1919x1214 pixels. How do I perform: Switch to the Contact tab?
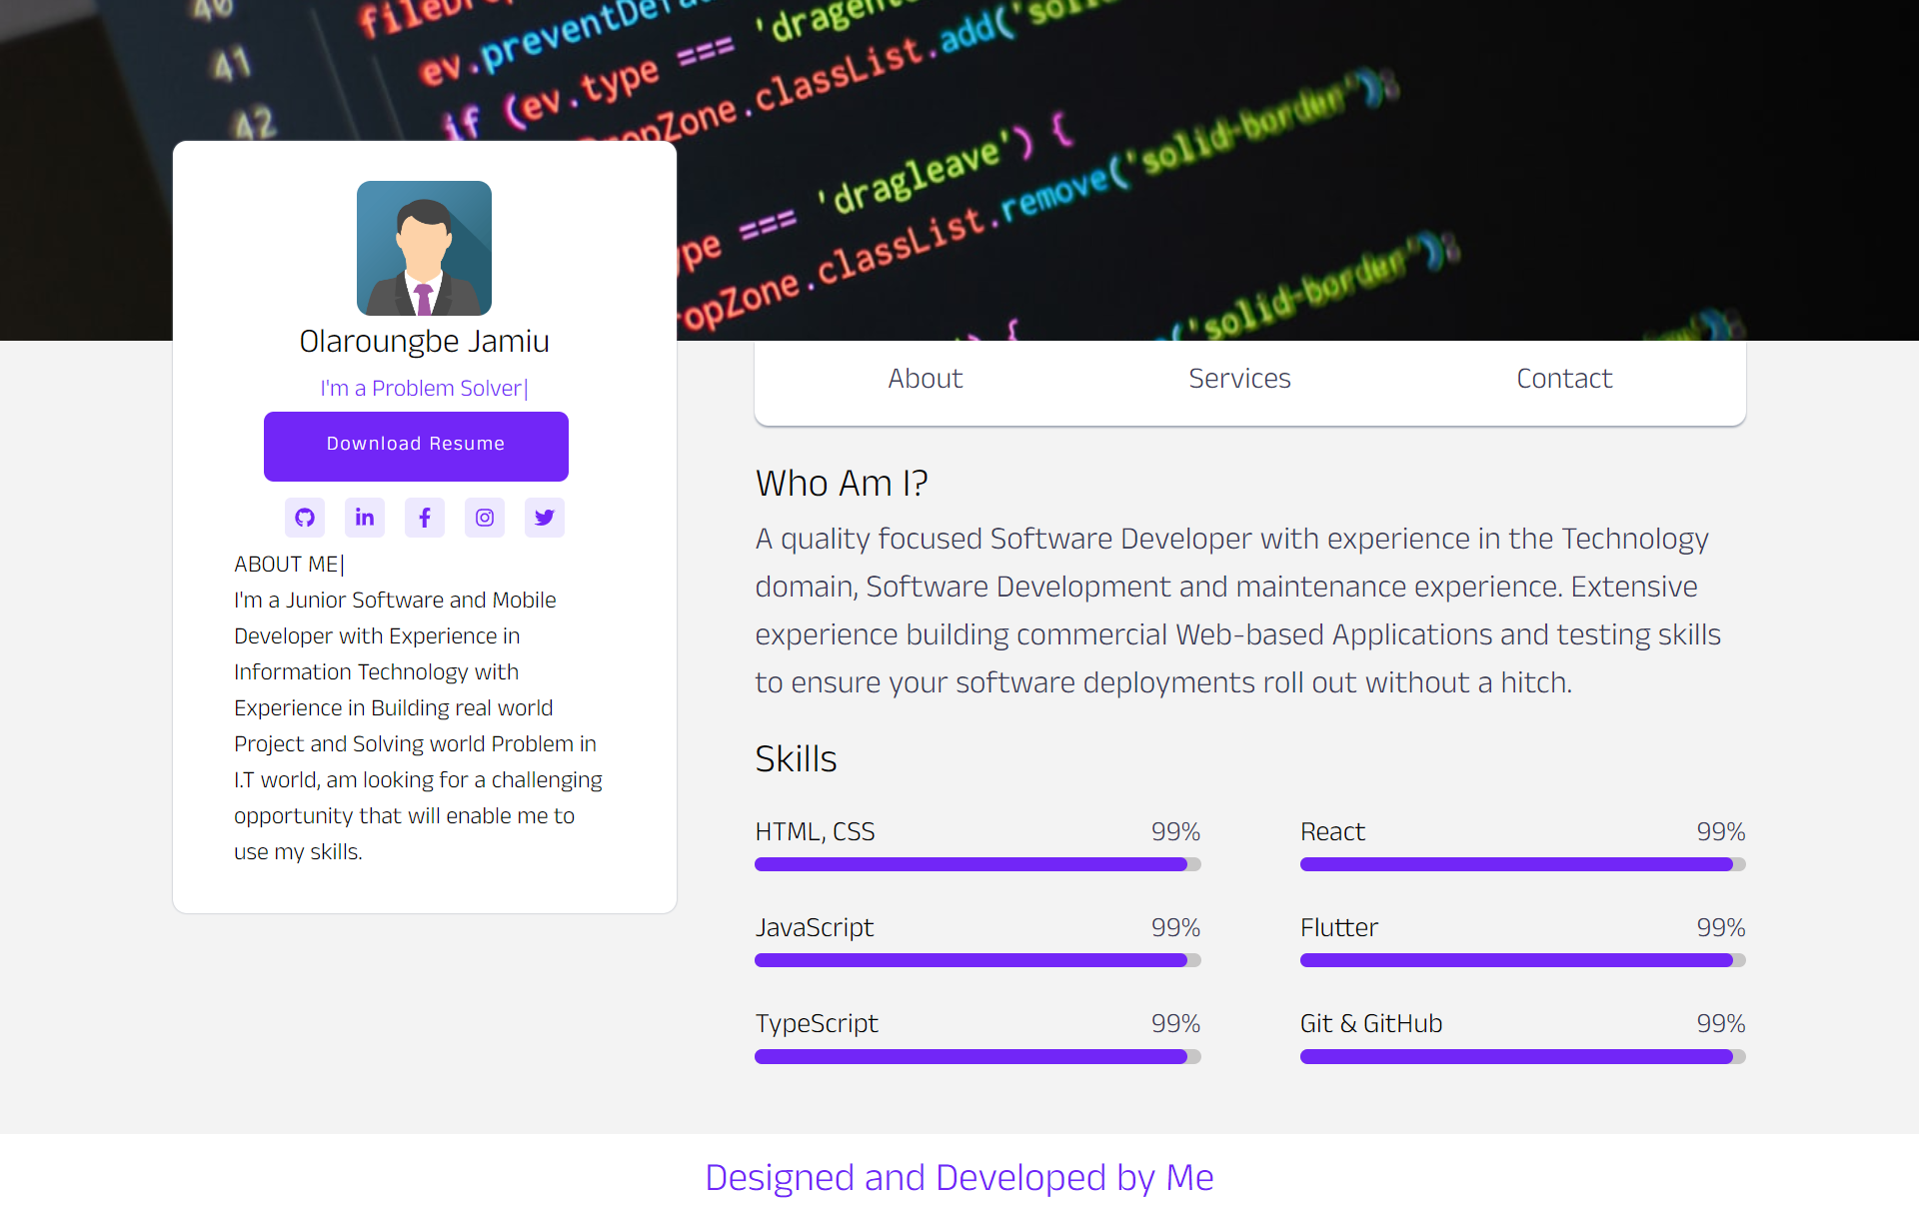point(1564,379)
